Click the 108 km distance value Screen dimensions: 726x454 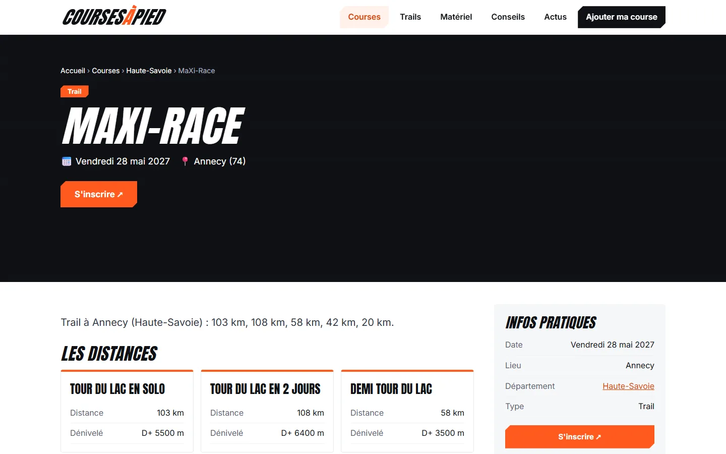point(311,413)
